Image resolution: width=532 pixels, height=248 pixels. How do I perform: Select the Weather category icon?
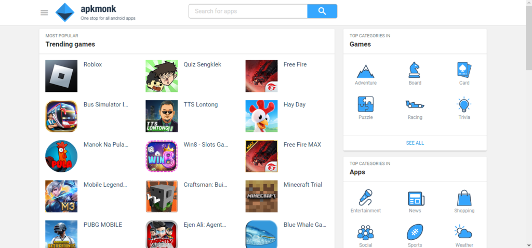[x=463, y=232]
